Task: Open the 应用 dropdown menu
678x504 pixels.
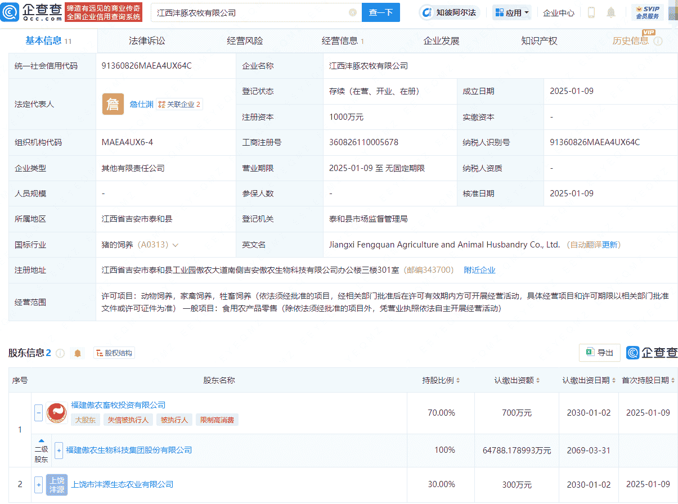Action: (x=511, y=12)
